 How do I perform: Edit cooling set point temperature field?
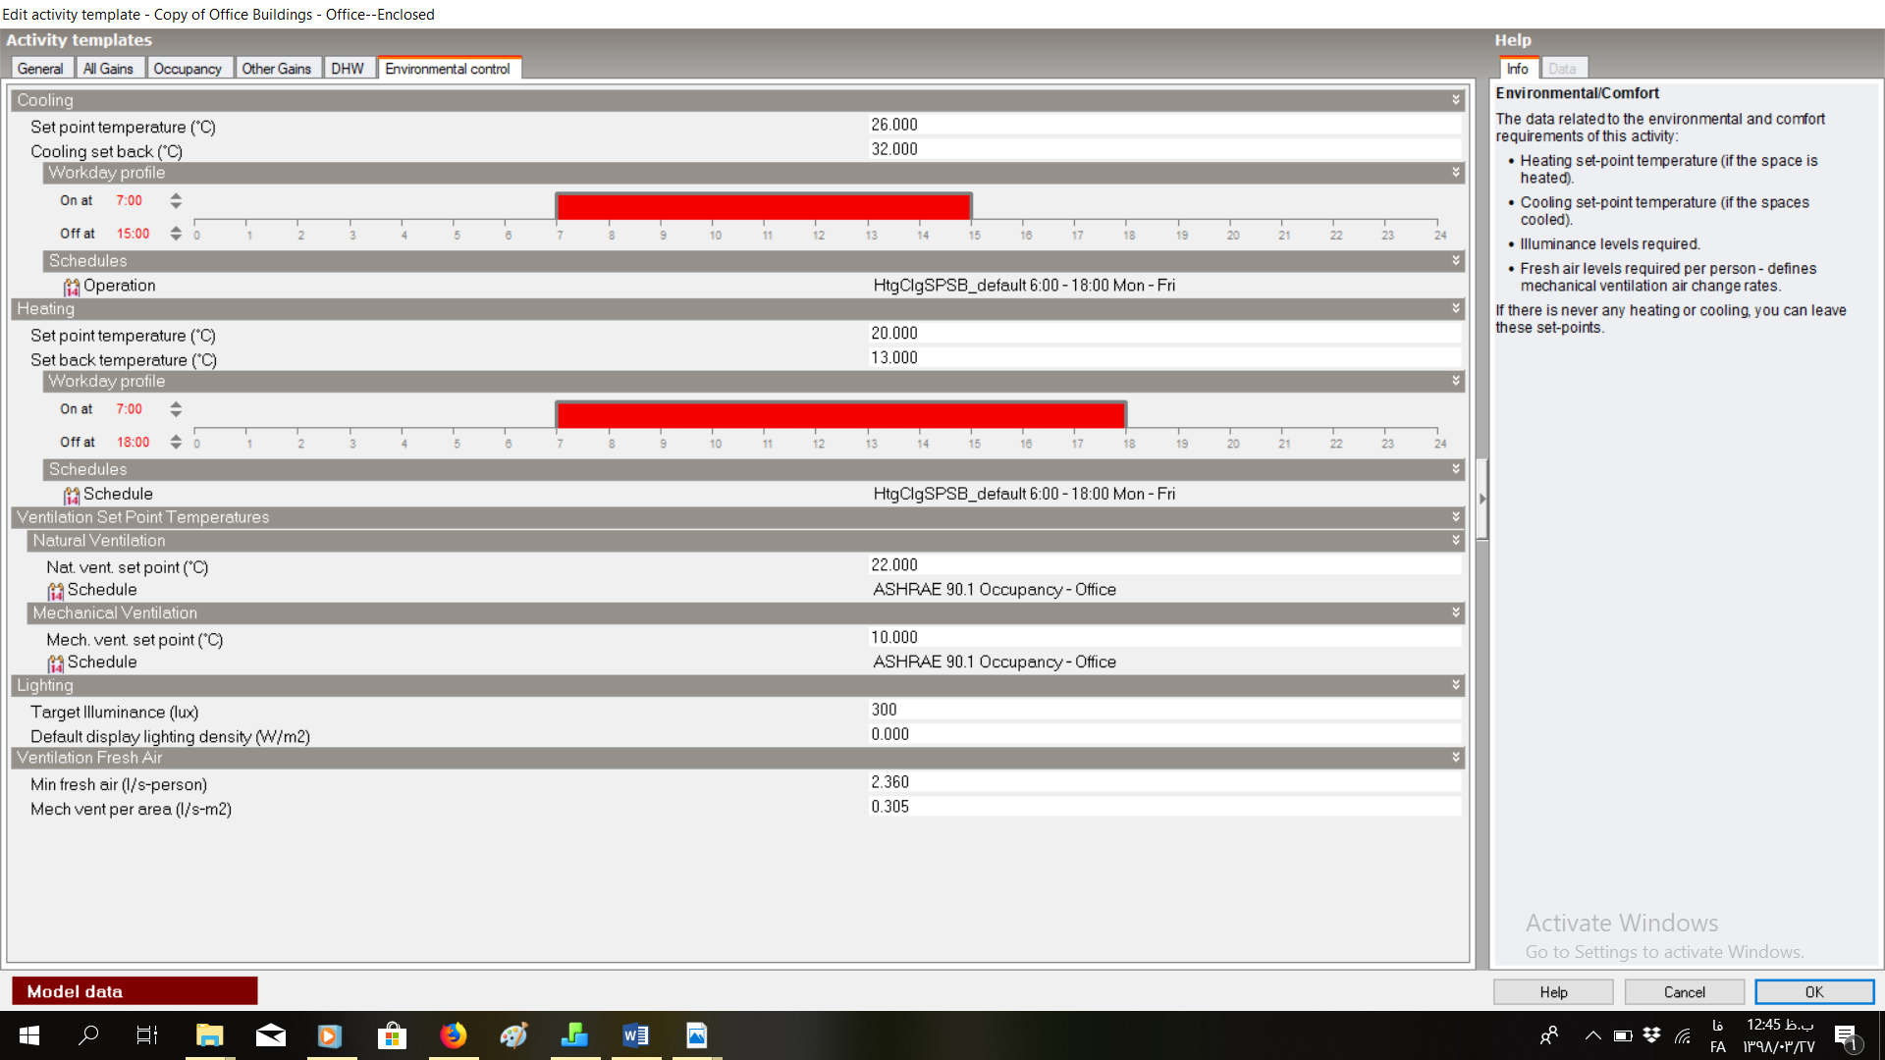[x=1164, y=126]
